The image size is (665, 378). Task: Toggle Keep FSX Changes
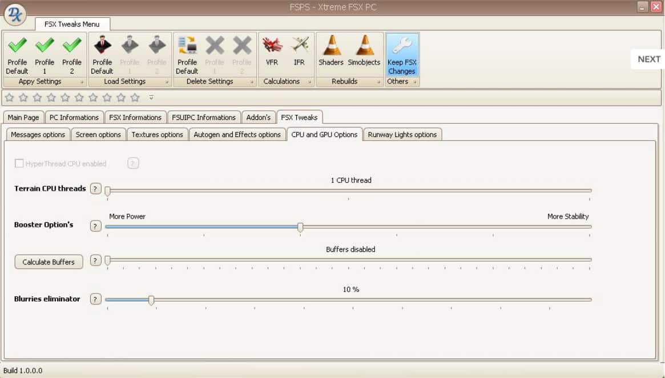[402, 54]
